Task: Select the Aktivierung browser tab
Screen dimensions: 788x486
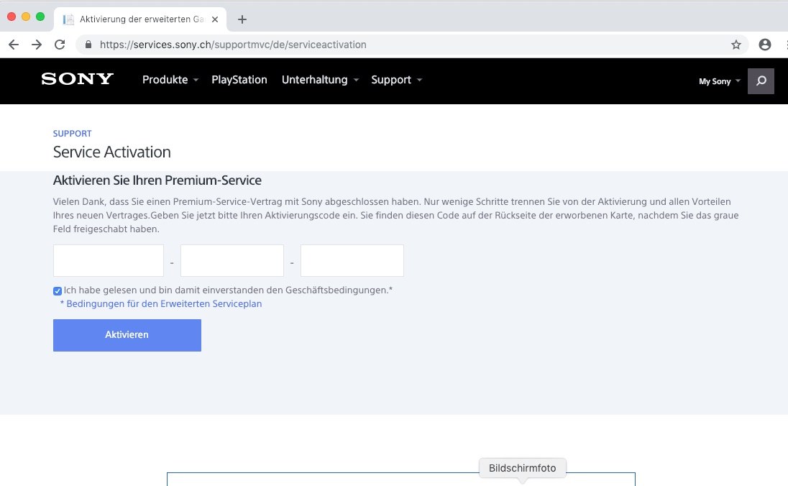Action: coord(140,19)
